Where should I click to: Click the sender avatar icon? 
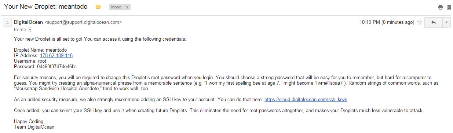pos(7,22)
